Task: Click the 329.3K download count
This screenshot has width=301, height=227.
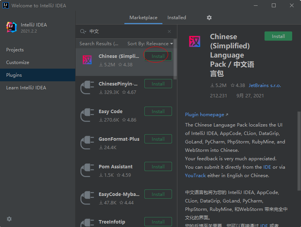Action: point(109,92)
